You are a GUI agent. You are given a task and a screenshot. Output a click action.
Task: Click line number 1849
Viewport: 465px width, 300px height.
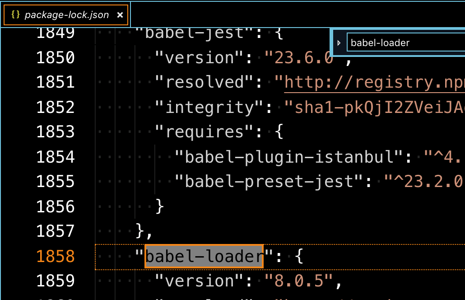56,33
